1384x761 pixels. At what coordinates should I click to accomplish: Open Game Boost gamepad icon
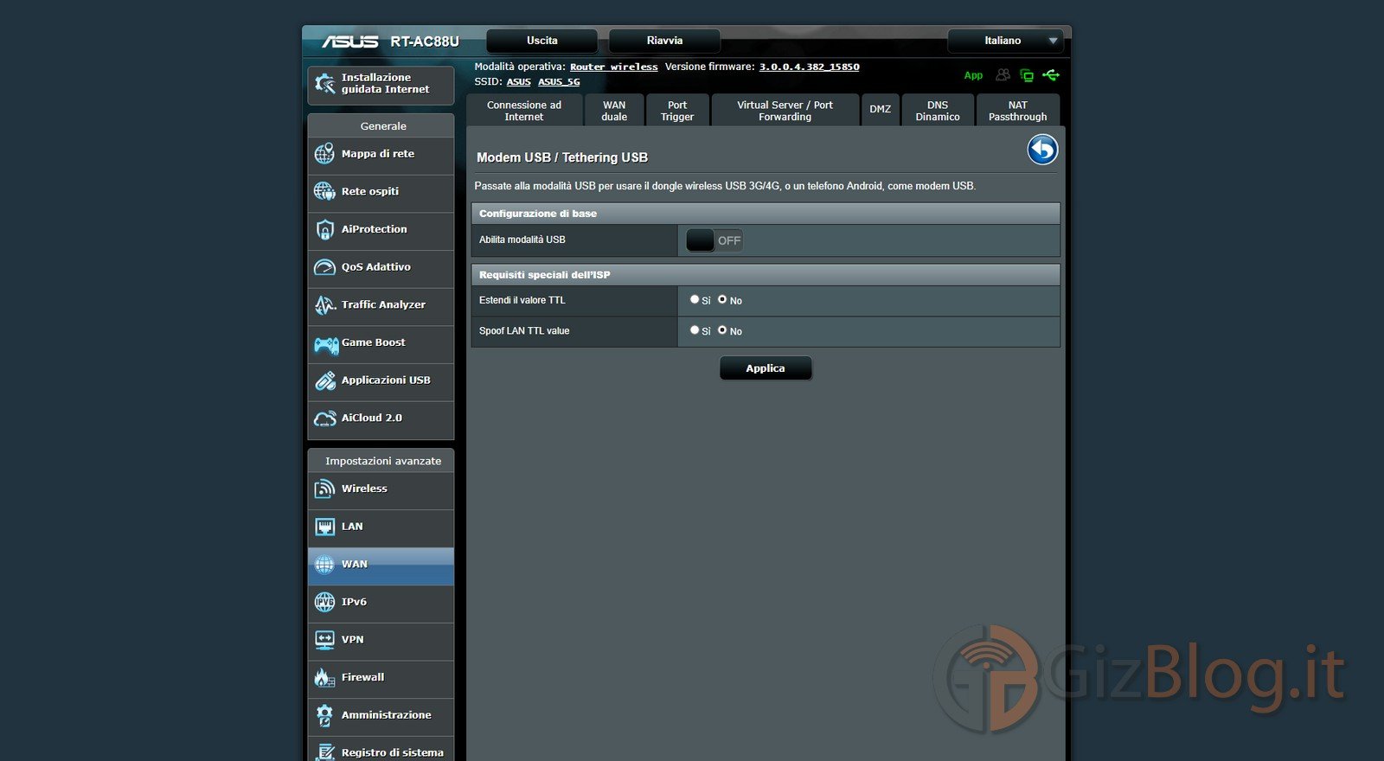[326, 345]
